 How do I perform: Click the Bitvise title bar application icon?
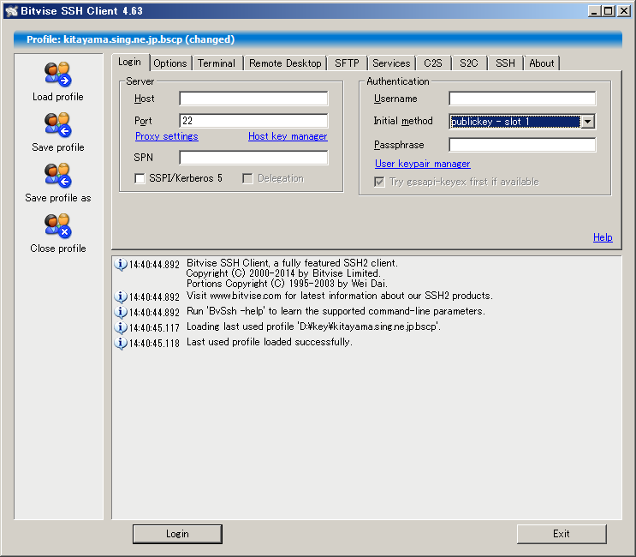(x=11, y=11)
